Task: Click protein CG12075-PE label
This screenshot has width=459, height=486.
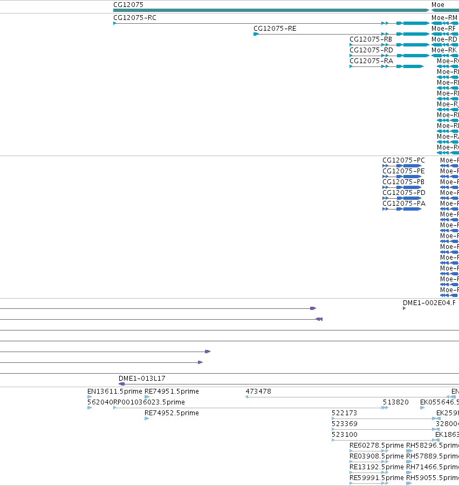Action: click(403, 171)
